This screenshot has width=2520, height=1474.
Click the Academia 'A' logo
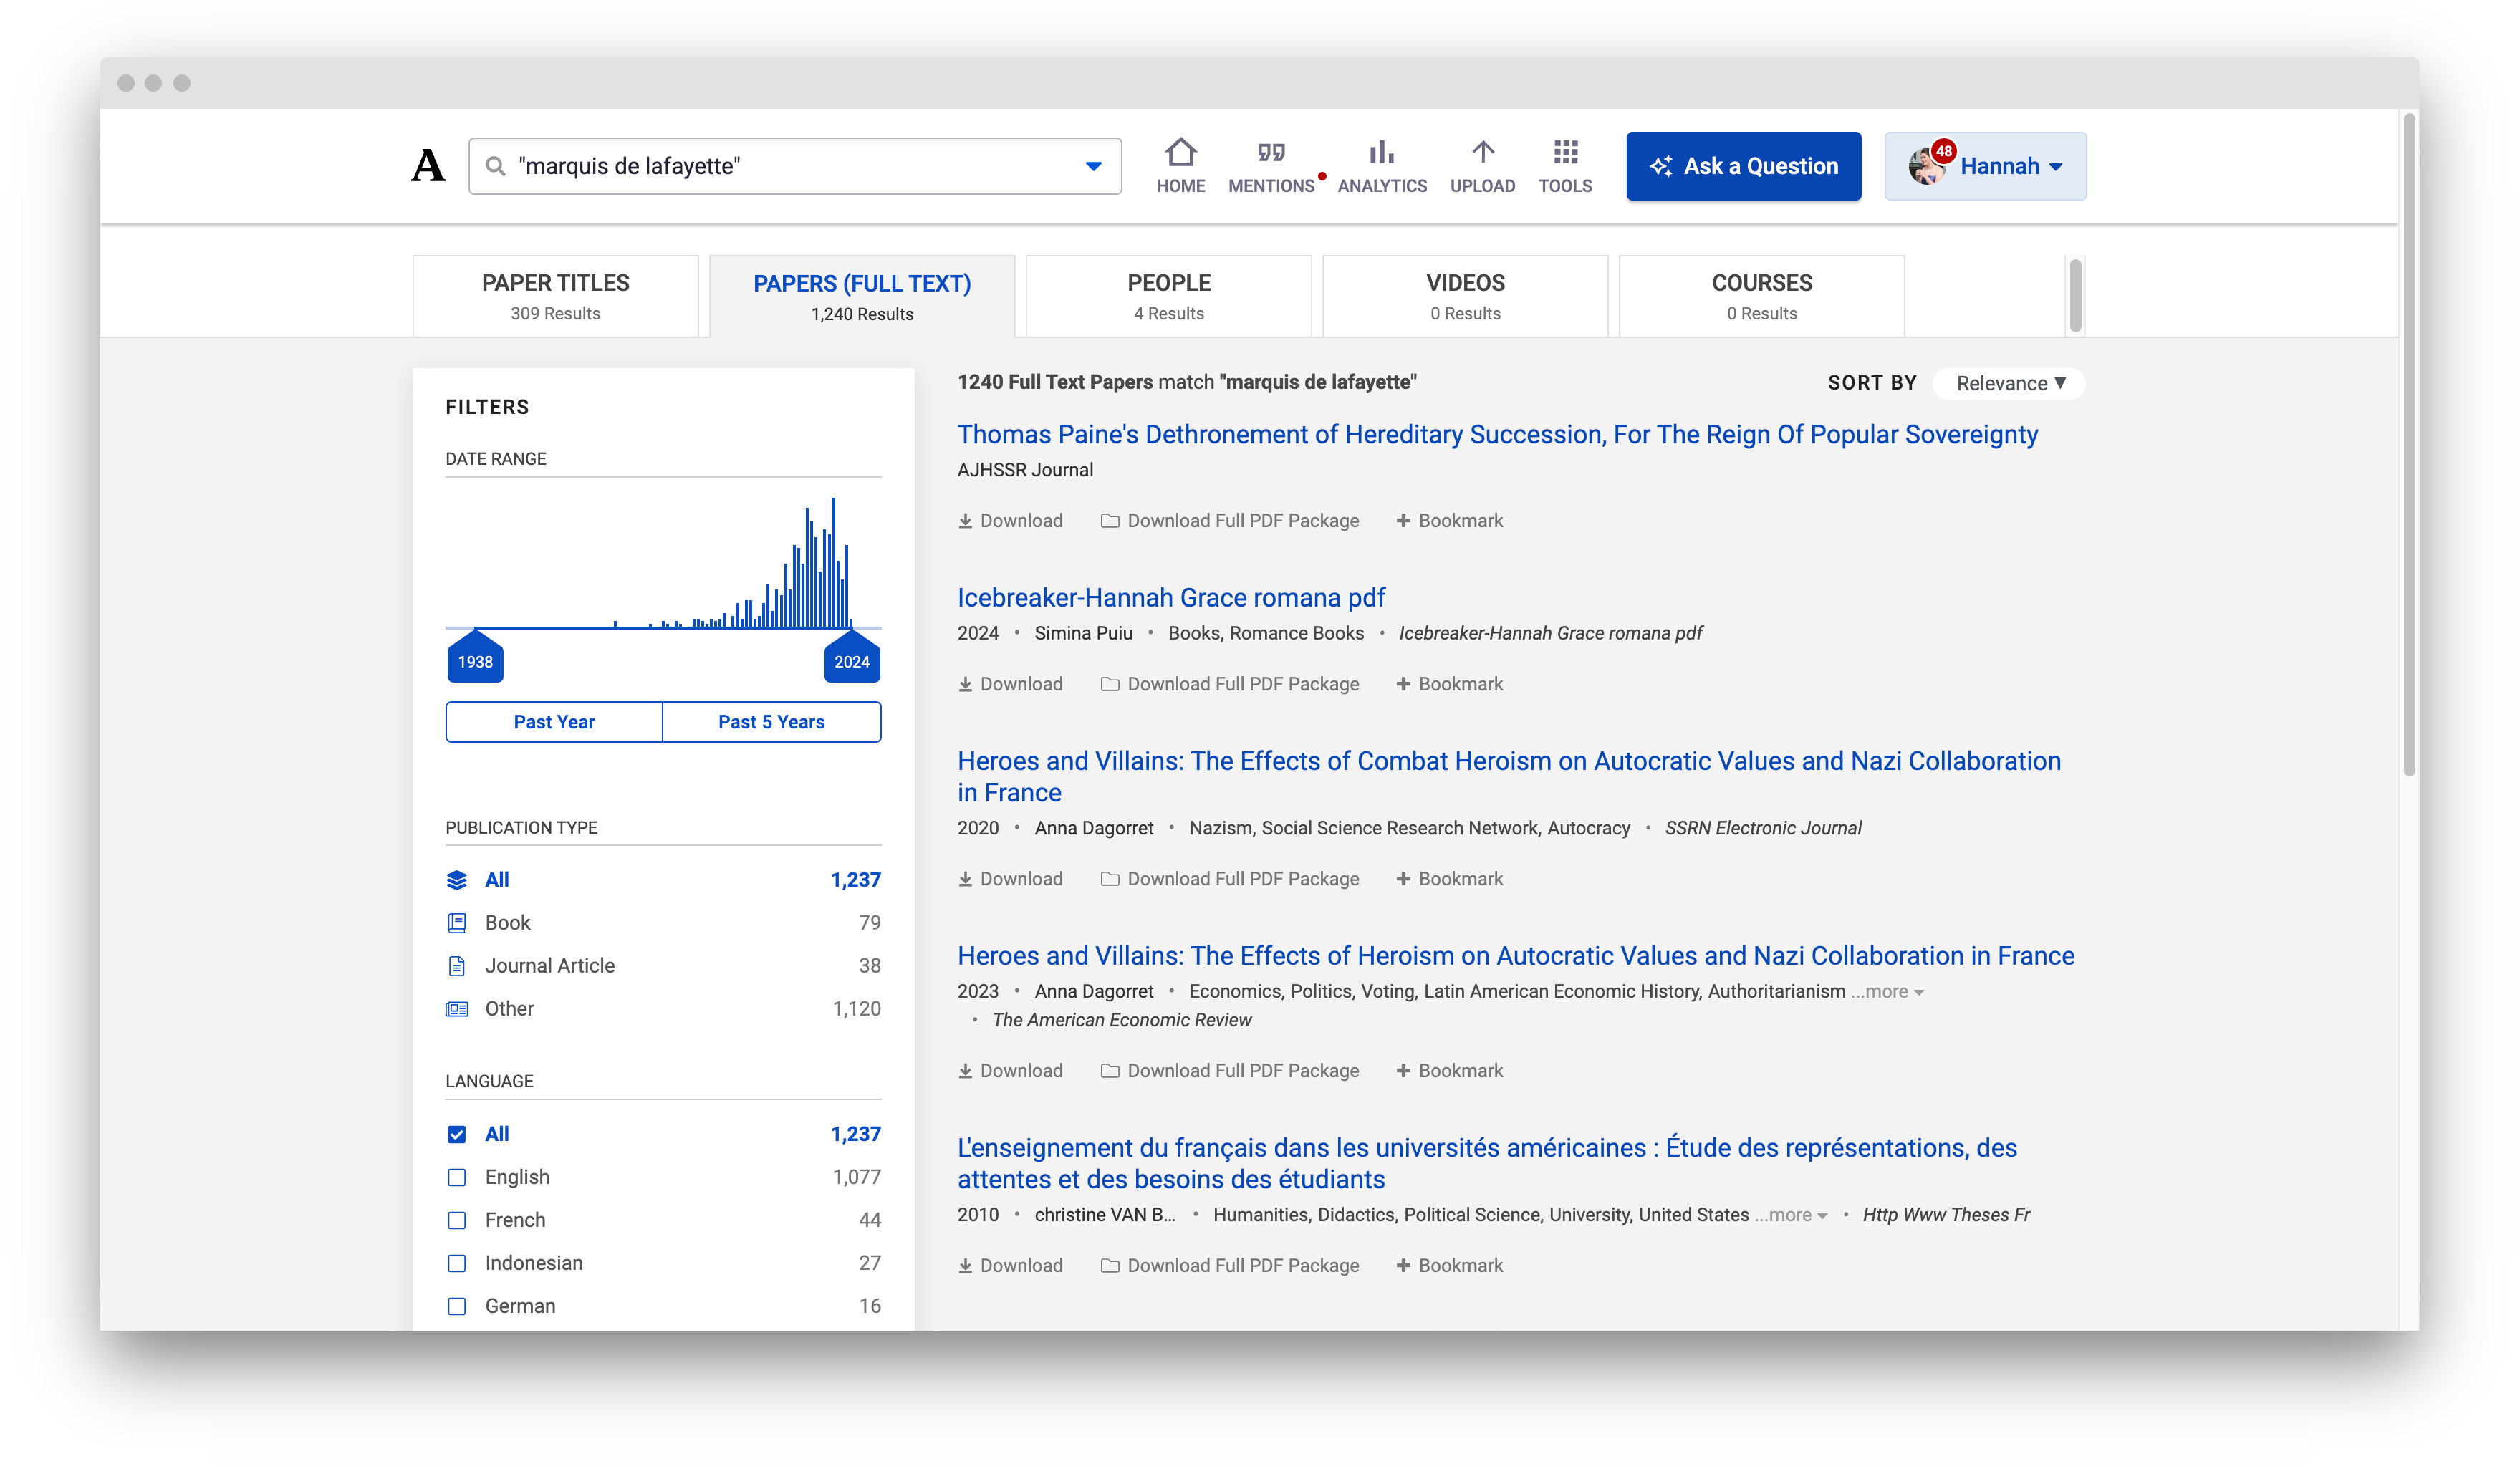tap(428, 165)
